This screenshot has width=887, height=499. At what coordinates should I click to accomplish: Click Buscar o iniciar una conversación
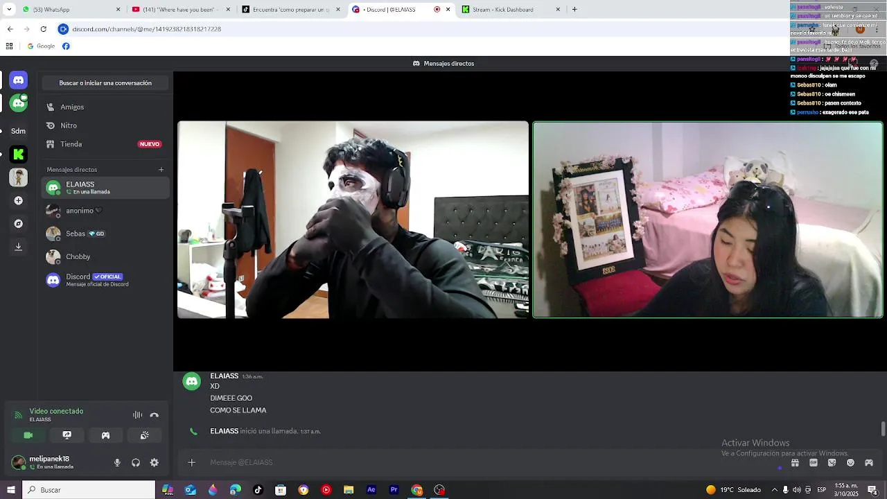[x=105, y=83]
